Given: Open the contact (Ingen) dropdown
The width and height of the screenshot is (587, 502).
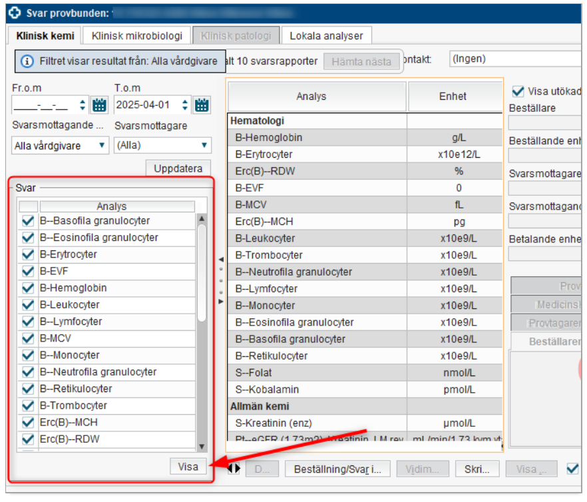Looking at the screenshot, I should (x=516, y=59).
